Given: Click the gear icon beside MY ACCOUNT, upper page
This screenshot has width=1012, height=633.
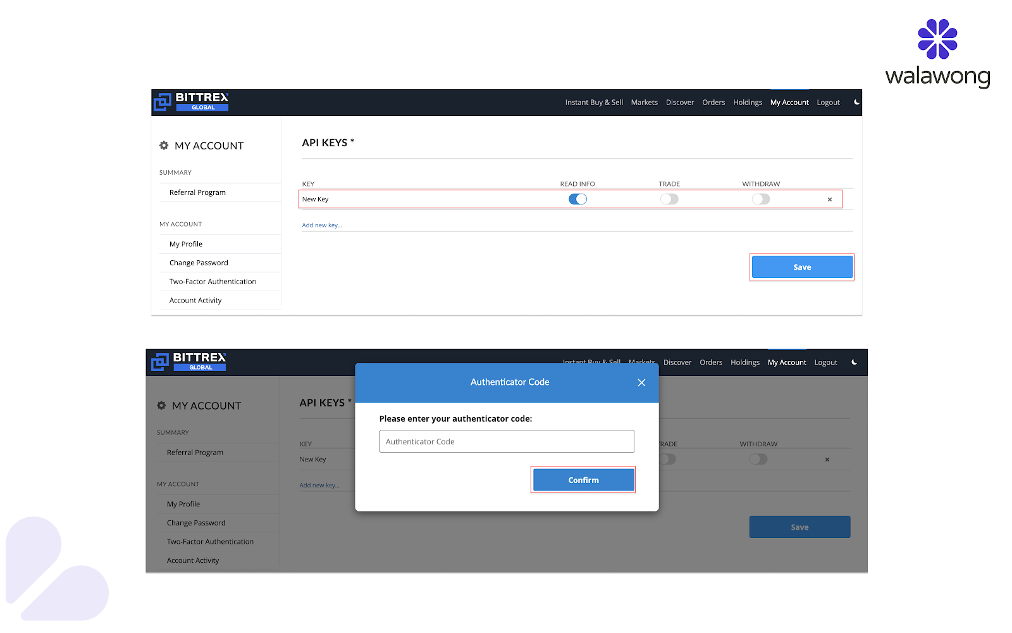Looking at the screenshot, I should click(164, 146).
